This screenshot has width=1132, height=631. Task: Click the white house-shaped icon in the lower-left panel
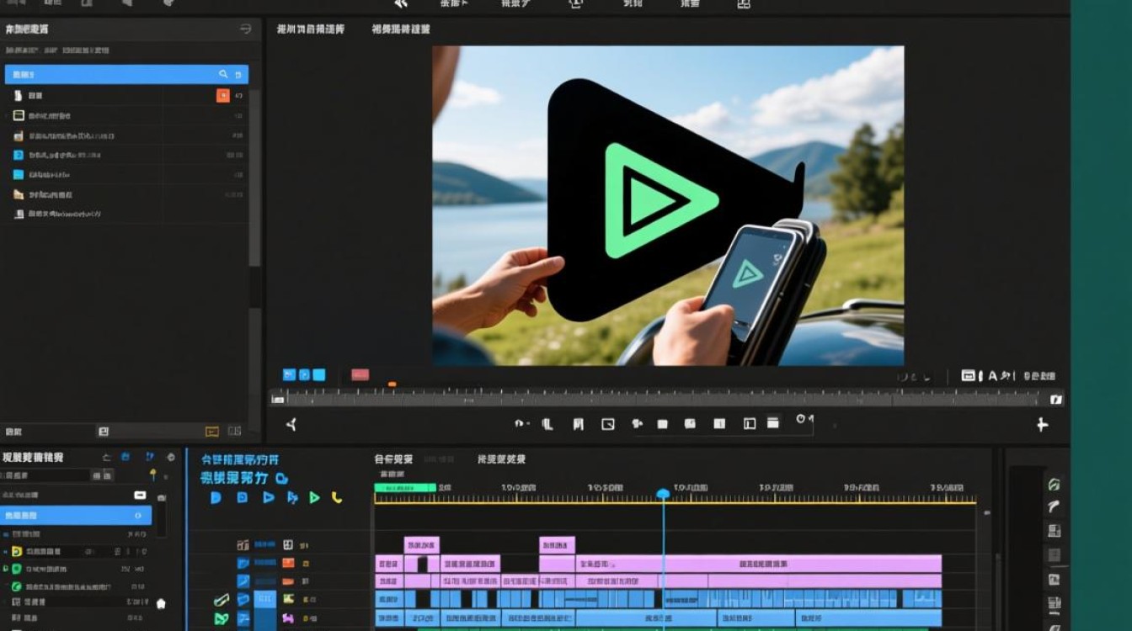tap(161, 603)
